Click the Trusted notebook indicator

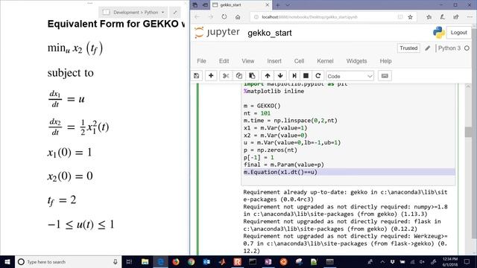coord(408,48)
